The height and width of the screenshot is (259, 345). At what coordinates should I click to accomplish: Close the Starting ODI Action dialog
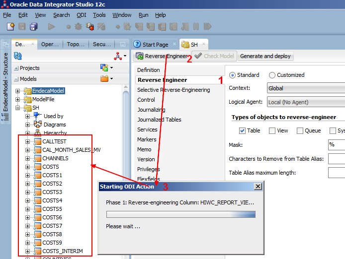click(x=258, y=187)
